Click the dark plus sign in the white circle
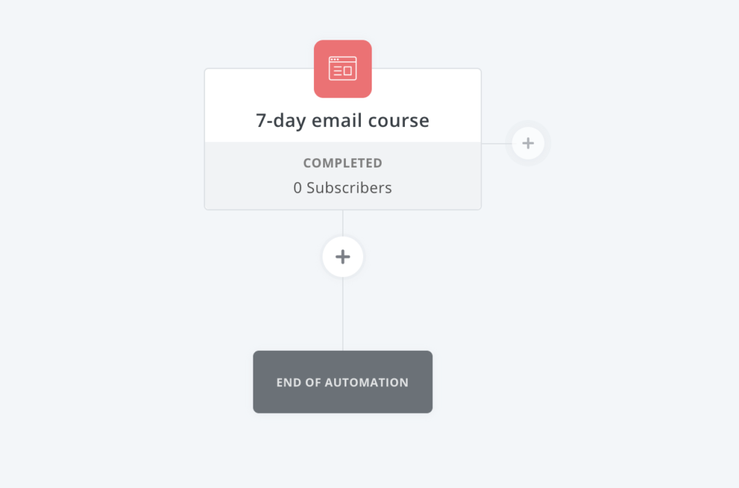 point(343,257)
